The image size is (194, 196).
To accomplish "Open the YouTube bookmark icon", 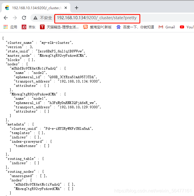I will (182, 27).
